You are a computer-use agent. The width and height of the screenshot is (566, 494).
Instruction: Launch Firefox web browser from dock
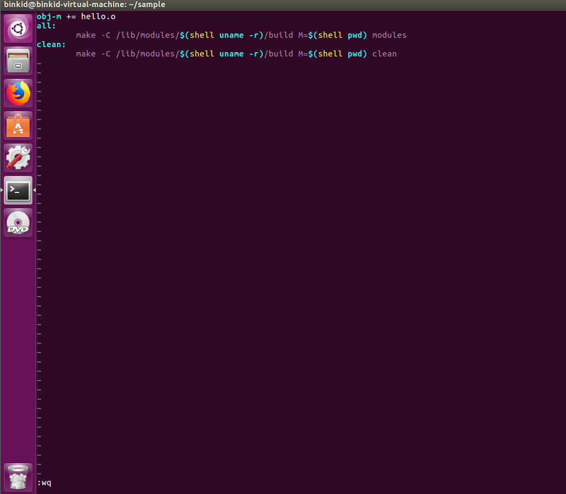pyautogui.click(x=18, y=93)
